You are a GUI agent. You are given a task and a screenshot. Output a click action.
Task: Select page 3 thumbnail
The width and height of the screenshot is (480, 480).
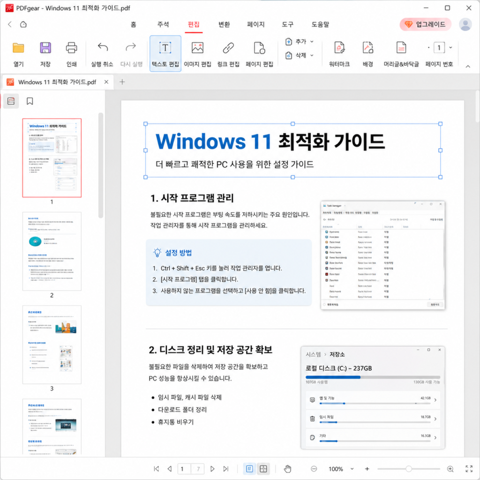[x=52, y=345]
